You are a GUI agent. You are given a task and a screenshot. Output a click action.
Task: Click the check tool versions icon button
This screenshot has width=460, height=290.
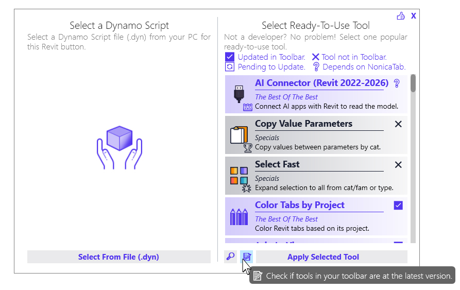click(247, 257)
